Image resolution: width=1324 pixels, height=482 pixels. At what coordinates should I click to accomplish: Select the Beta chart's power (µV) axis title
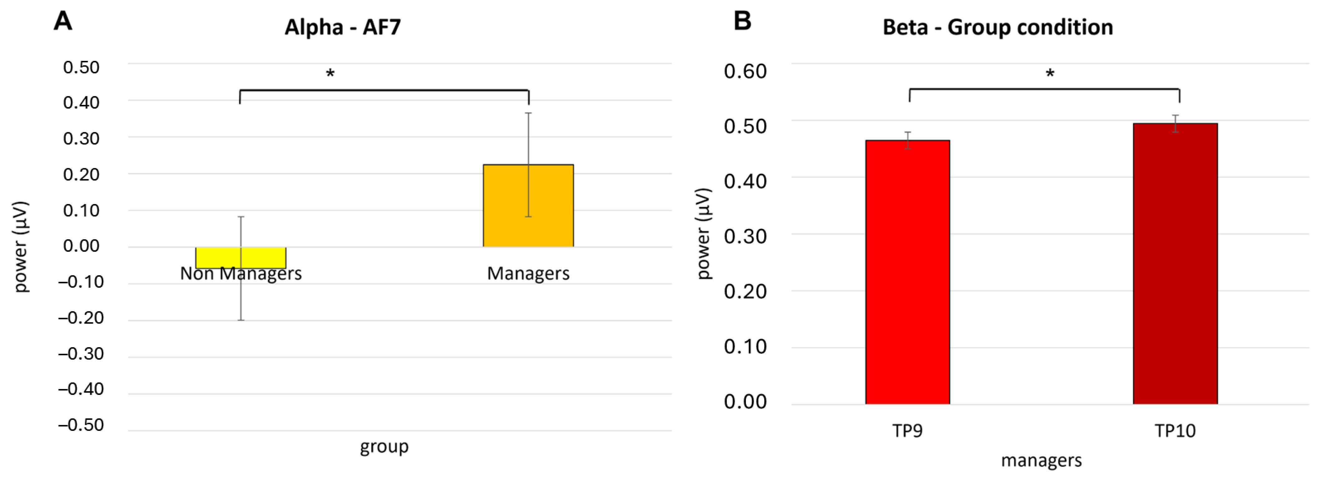pyautogui.click(x=703, y=234)
